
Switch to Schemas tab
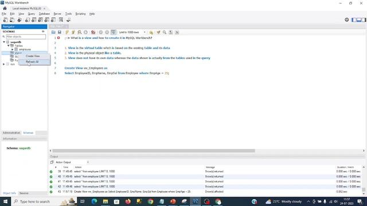(28, 133)
